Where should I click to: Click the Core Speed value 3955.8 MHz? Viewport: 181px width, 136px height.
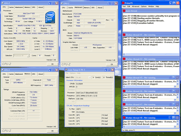[20, 41]
